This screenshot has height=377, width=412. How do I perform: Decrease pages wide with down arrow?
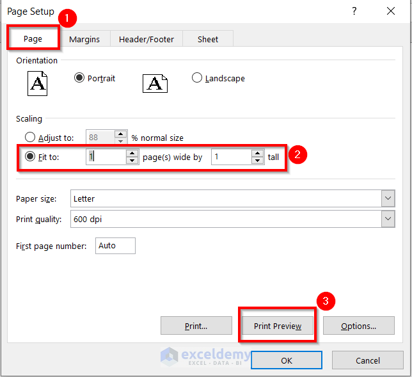pos(132,161)
